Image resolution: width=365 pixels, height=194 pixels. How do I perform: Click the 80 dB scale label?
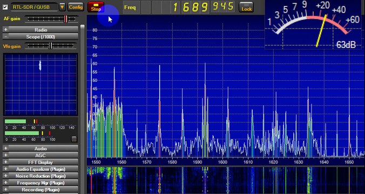click(94, 30)
